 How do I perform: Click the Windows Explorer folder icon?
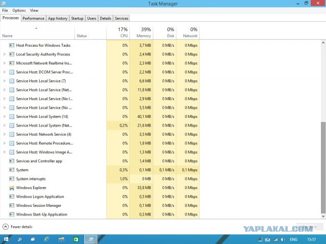click(x=12, y=188)
